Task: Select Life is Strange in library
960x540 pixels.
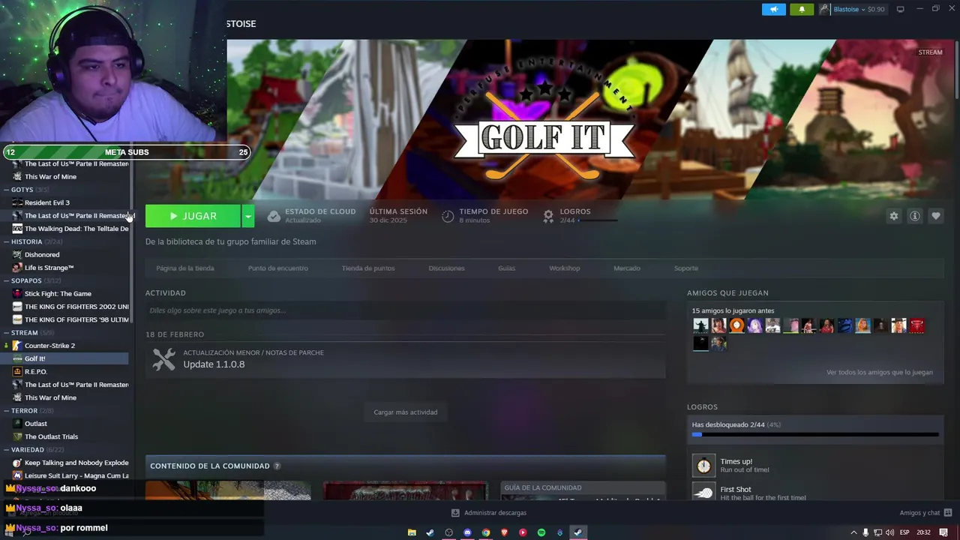Action: point(49,268)
